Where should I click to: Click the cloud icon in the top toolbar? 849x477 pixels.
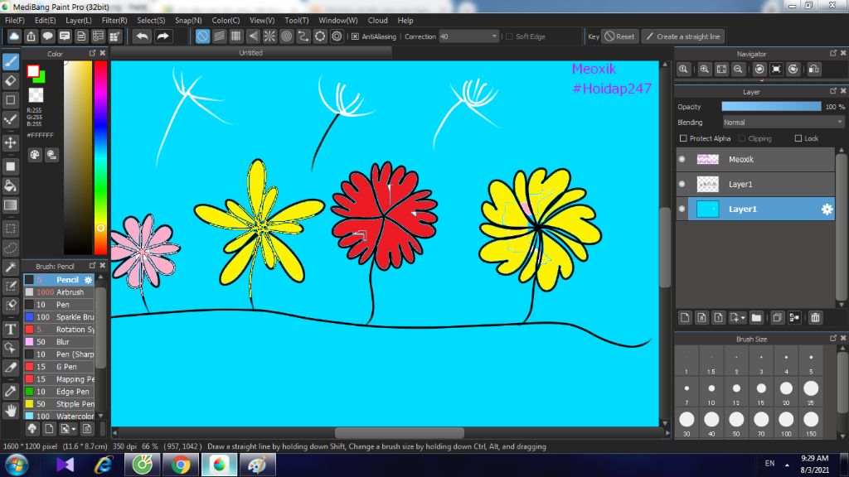14,36
